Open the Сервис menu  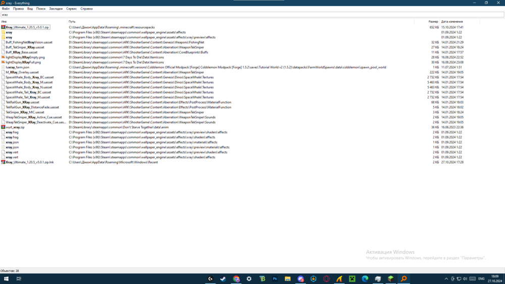pyautogui.click(x=72, y=9)
